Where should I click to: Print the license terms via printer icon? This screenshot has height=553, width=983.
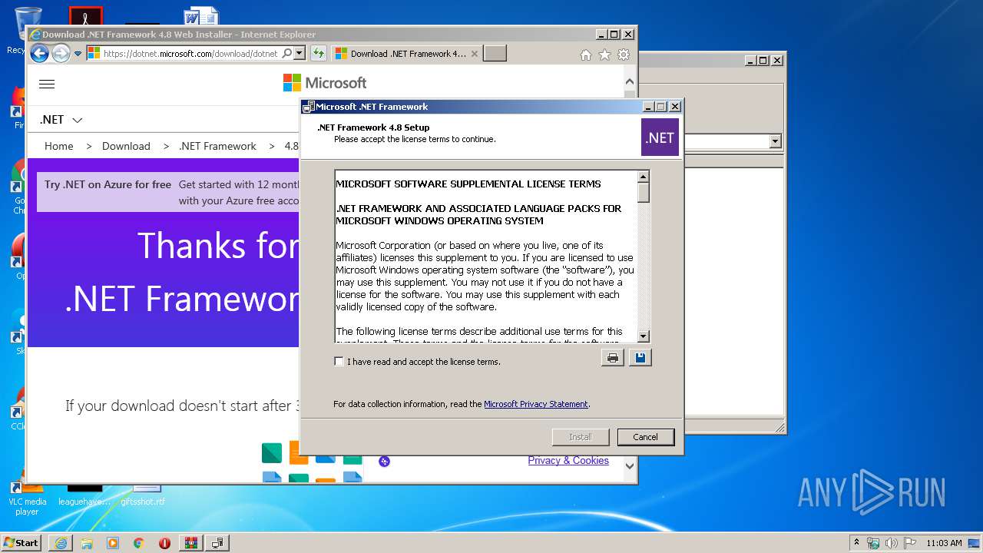612,358
